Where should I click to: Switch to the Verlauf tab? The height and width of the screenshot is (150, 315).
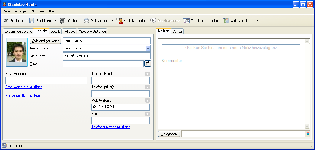(177, 32)
